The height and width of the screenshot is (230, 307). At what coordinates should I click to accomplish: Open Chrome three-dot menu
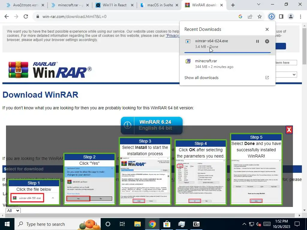click(x=300, y=17)
